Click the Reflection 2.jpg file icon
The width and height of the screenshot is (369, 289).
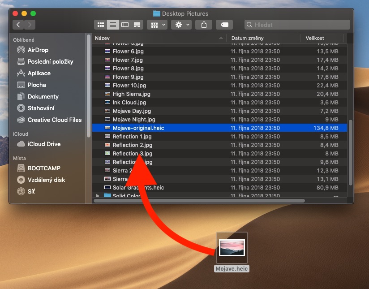(107, 145)
